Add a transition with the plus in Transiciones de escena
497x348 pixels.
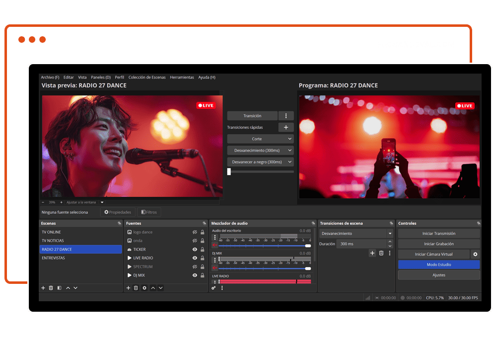point(372,253)
